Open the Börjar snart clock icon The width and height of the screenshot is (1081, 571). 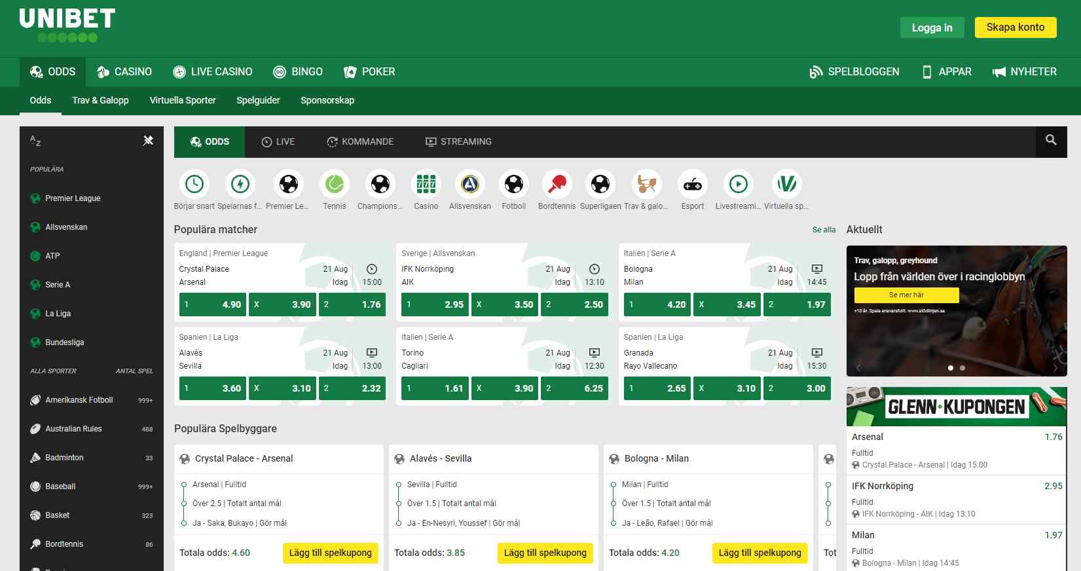[194, 184]
